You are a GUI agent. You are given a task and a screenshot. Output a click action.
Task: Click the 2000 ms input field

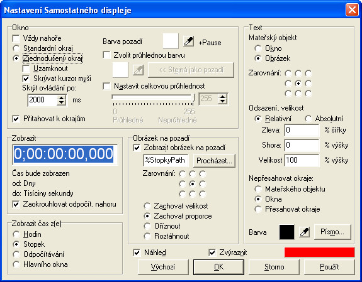[x=42, y=100]
